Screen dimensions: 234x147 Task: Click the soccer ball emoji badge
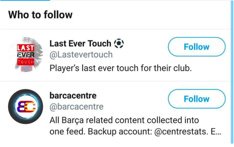coord(119,43)
